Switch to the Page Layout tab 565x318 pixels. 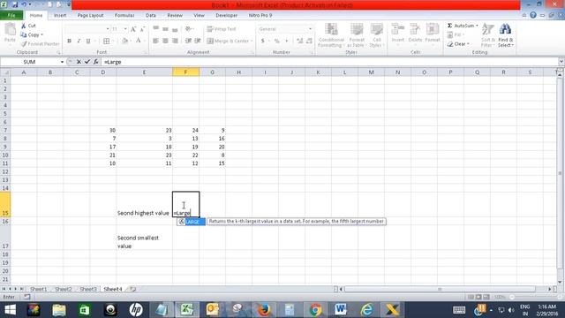(x=90, y=16)
